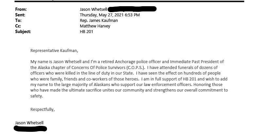Click Cc recipient Matthew Harvey

point(95,26)
